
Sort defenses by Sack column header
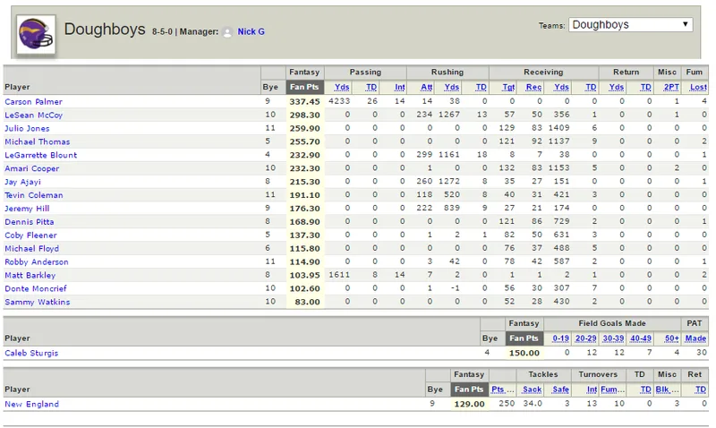point(532,389)
